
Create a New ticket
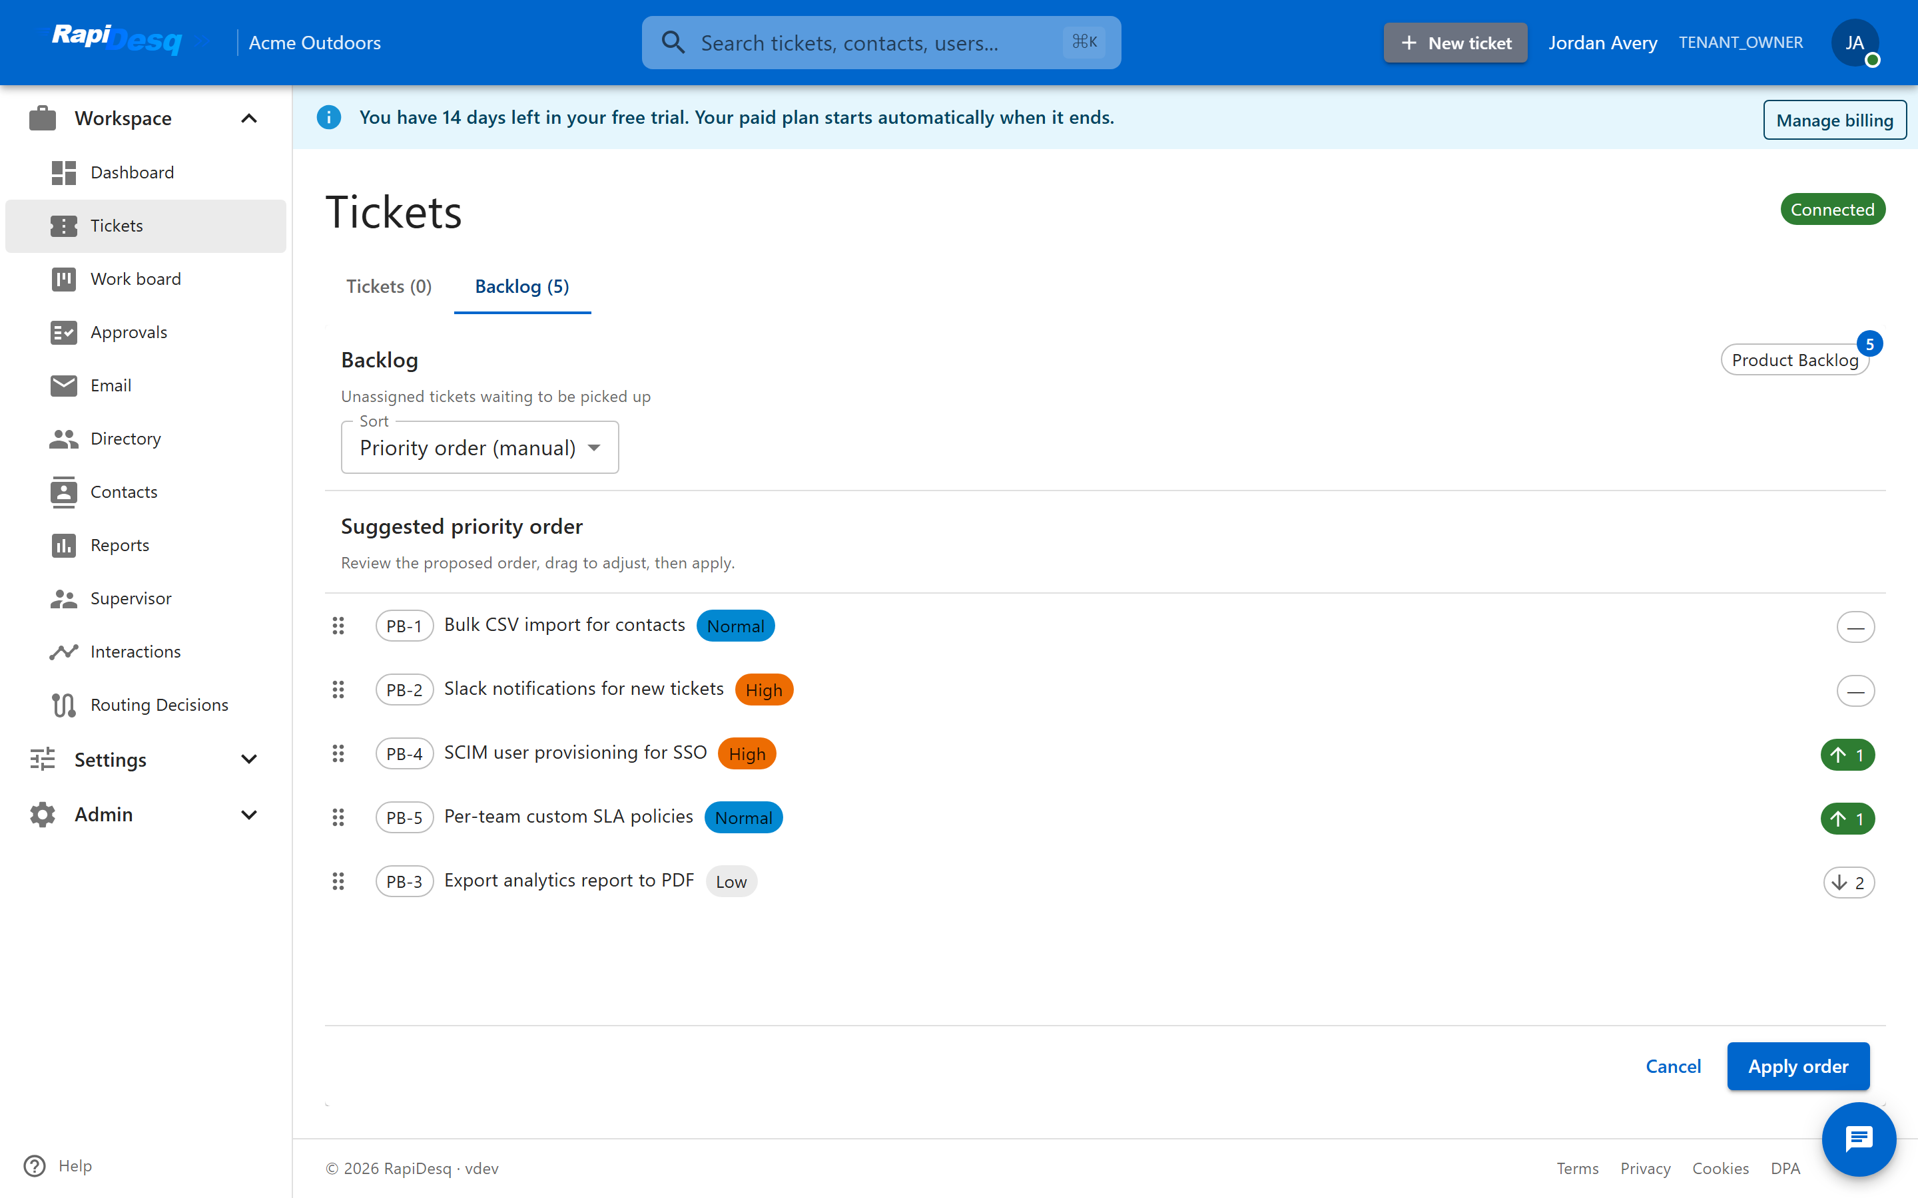click(x=1455, y=43)
